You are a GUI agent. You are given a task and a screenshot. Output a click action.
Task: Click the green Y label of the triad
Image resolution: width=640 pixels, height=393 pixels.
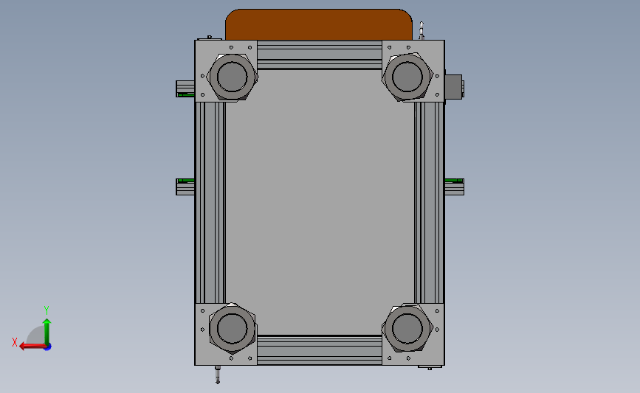(x=47, y=310)
